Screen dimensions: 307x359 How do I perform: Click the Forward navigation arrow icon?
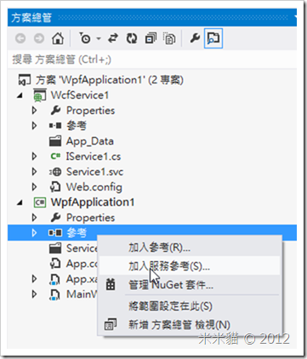(39, 38)
